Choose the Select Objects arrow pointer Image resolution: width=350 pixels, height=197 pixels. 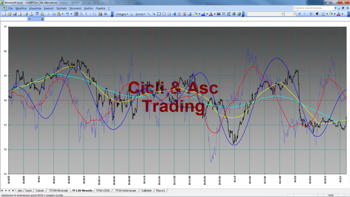(x=131, y=14)
